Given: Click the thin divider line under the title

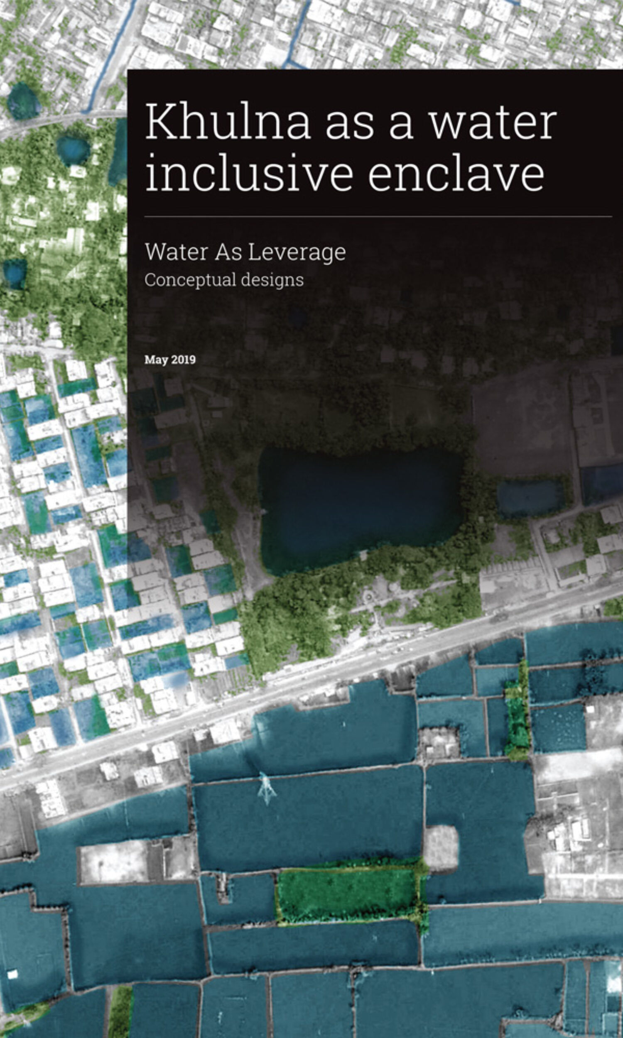Looking at the screenshot, I should 378,216.
